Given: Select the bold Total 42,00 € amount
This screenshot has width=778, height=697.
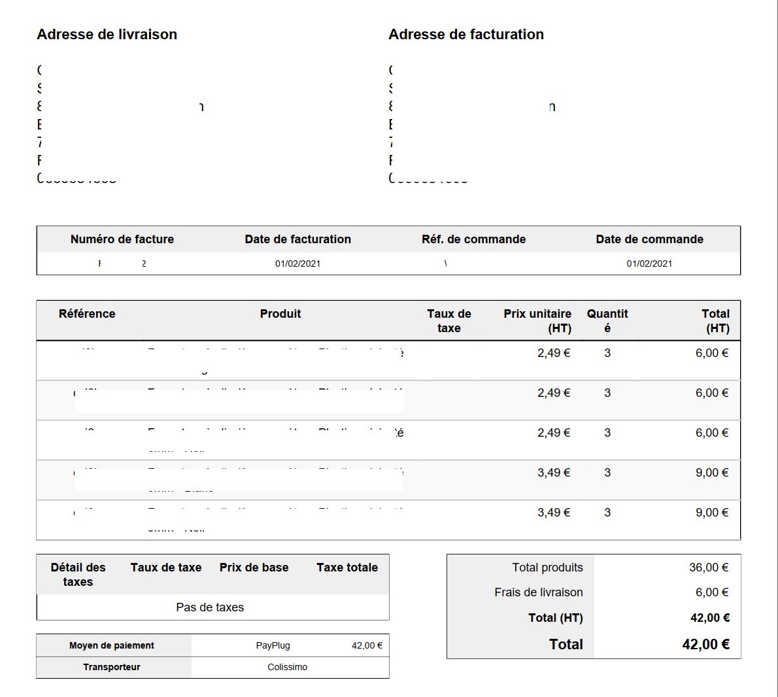Looking at the screenshot, I should click(705, 645).
